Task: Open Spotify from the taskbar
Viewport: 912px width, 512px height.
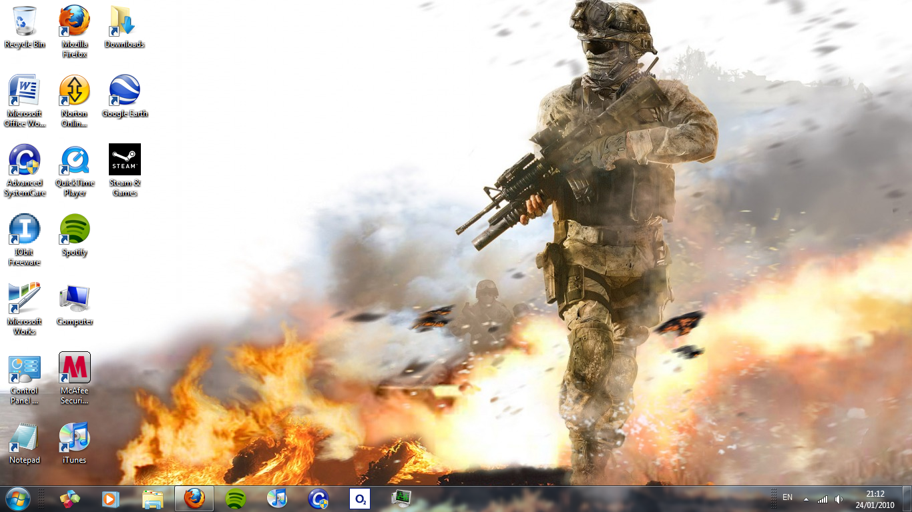Action: (236, 499)
